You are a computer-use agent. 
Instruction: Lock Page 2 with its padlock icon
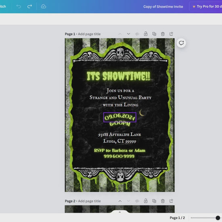(146, 201)
